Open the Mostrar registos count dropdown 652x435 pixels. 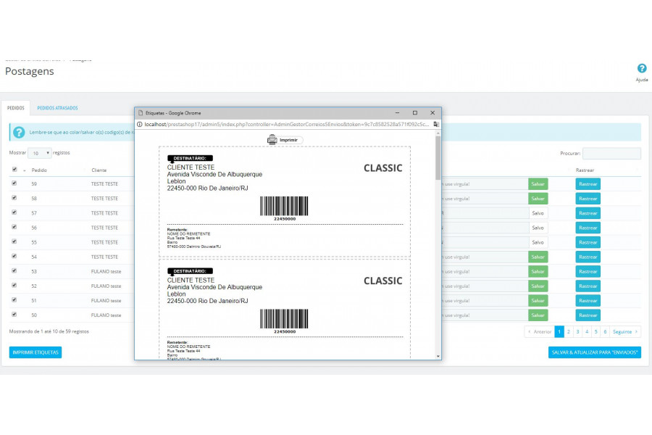(40, 153)
